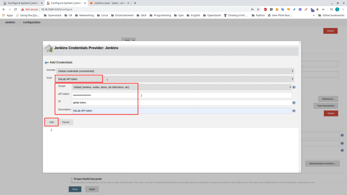This screenshot has height=195, width=347.
Task: Expand the Other bookmarks folder
Action: pyautogui.click(x=331, y=15)
